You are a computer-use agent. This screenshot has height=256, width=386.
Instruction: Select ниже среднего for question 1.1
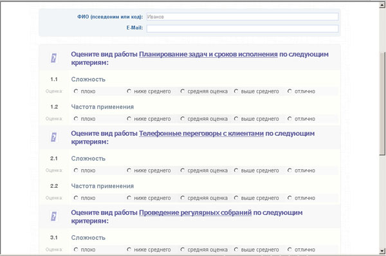click(x=129, y=91)
